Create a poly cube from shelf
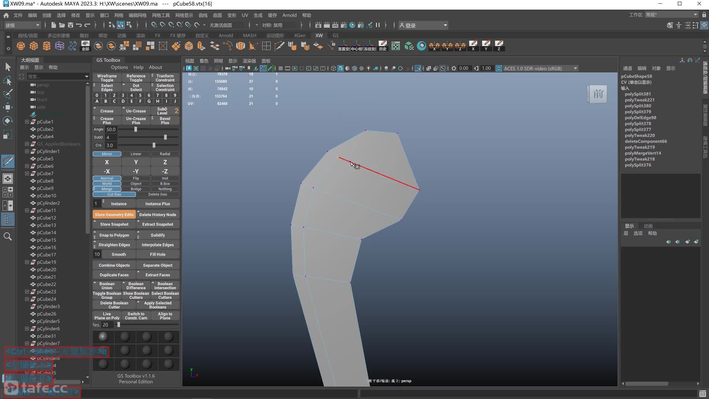The width and height of the screenshot is (709, 399). coord(34,46)
